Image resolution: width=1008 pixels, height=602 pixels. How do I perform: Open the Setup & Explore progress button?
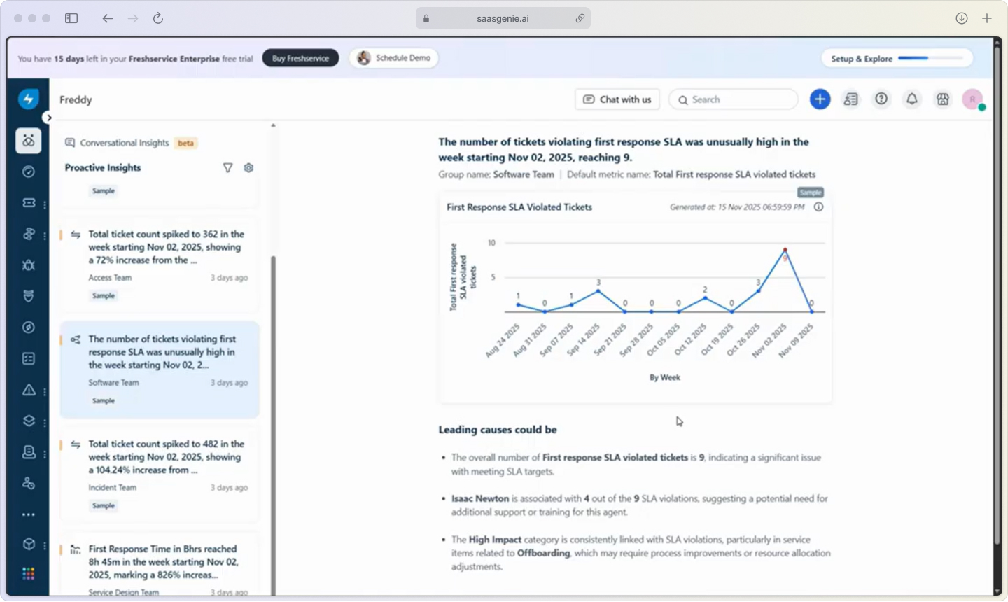tap(897, 59)
